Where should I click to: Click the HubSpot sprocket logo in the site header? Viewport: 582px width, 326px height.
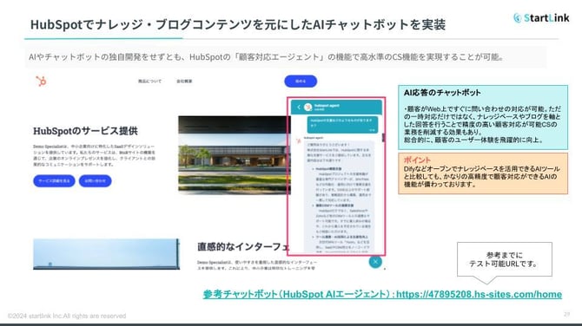[x=41, y=81]
